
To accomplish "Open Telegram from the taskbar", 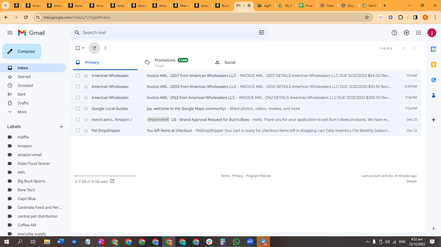I will coord(263,242).
